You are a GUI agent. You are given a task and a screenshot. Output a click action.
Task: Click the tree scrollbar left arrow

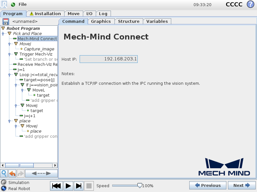3,165
